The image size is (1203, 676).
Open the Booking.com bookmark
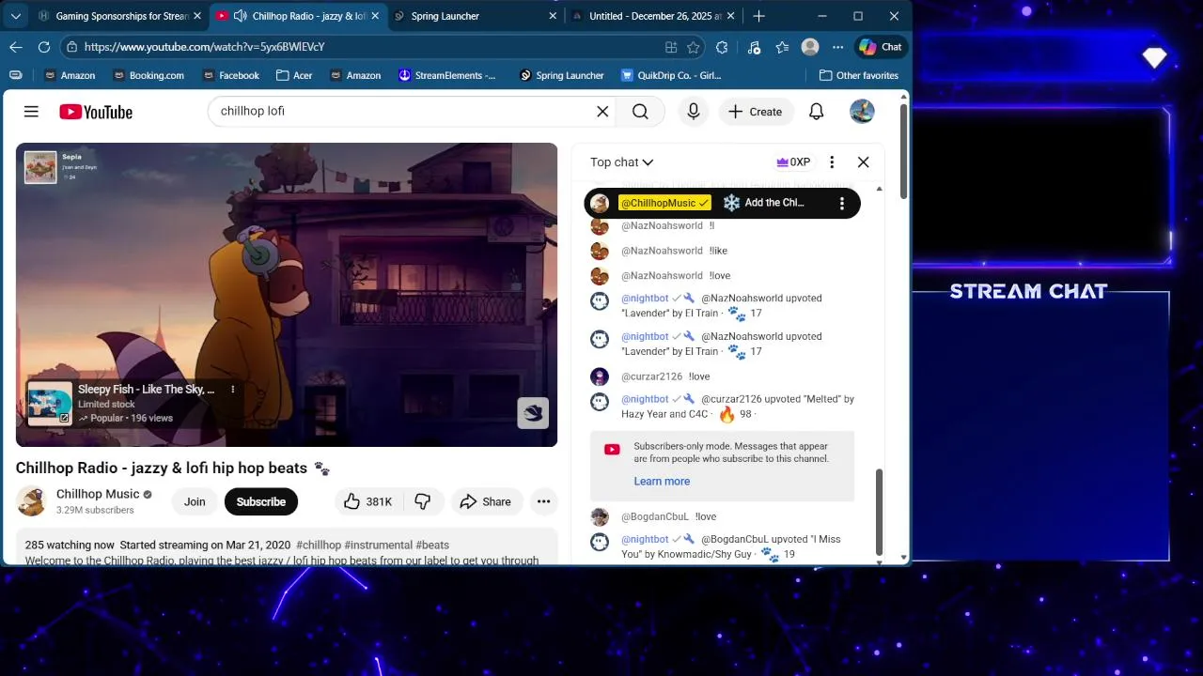(148, 75)
